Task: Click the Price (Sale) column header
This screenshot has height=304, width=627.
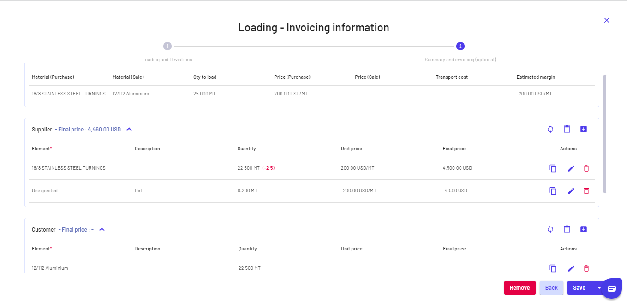Action: [x=367, y=77]
